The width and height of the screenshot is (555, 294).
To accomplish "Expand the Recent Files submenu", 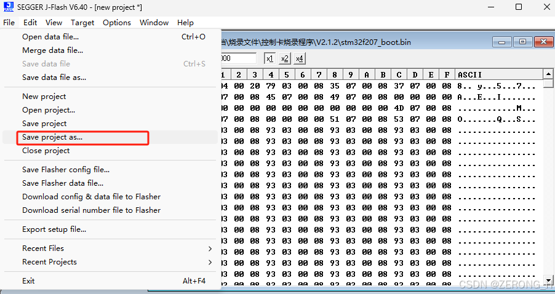I will coord(110,248).
